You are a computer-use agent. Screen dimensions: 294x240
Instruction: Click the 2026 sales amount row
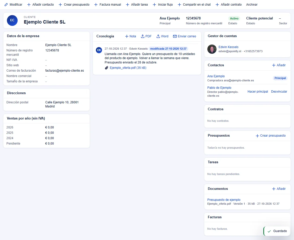[x=47, y=127]
